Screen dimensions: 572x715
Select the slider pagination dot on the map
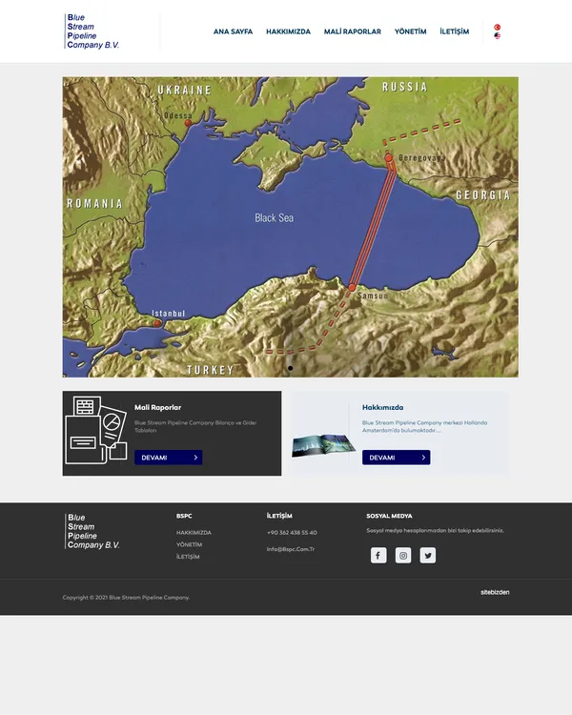click(291, 368)
